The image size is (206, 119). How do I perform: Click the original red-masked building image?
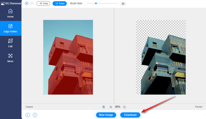(68, 57)
